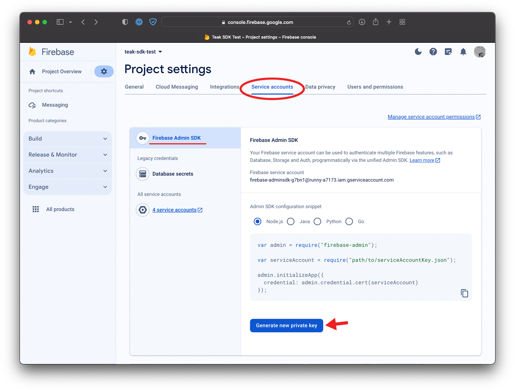The width and height of the screenshot is (515, 390).
Task: Switch to the Data privacy tab
Action: [320, 87]
